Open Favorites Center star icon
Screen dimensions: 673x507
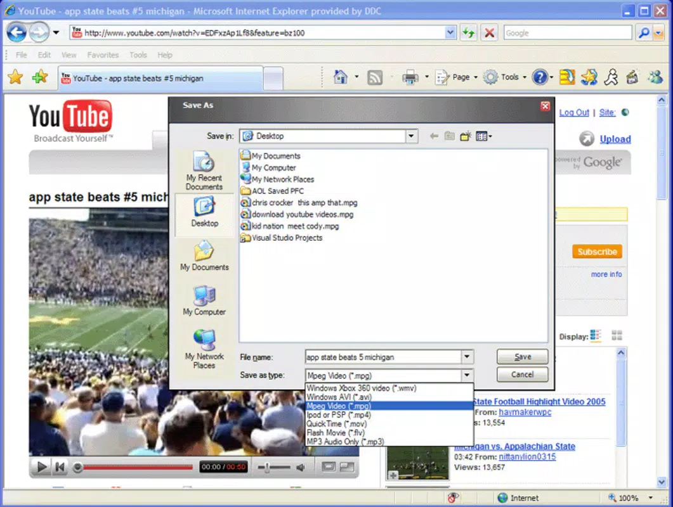pos(15,77)
